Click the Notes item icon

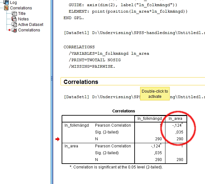click(x=14, y=19)
